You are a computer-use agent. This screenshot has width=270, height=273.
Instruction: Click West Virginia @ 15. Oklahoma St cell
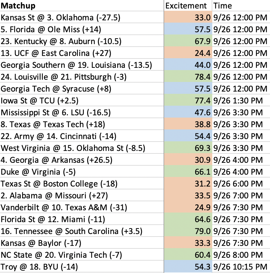pos(82,148)
